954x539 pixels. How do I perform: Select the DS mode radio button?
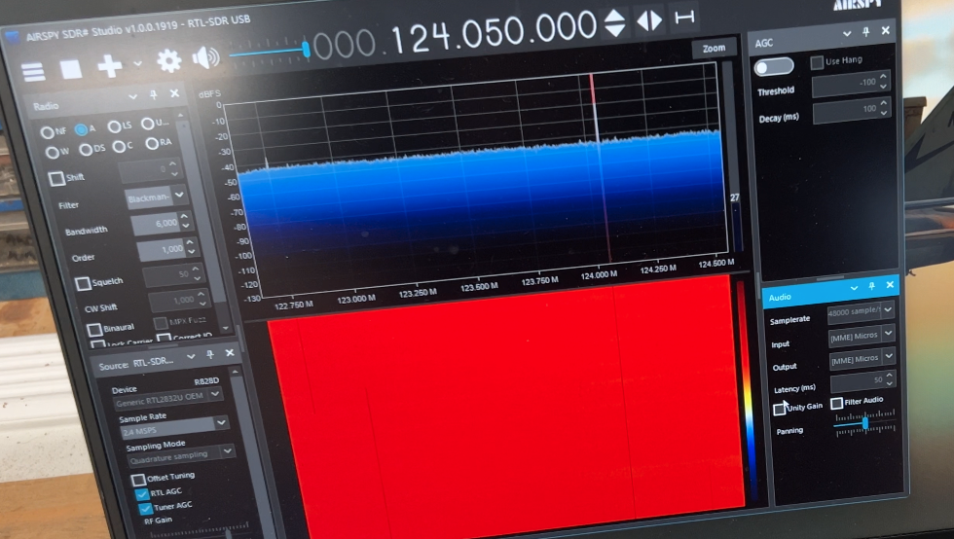[x=86, y=149]
